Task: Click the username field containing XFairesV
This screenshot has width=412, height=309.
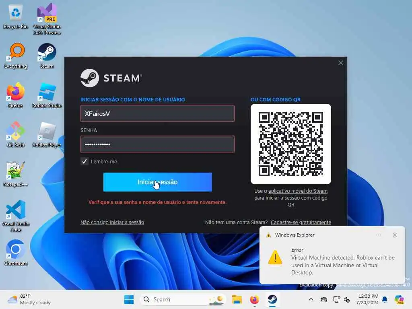Action: click(157, 113)
